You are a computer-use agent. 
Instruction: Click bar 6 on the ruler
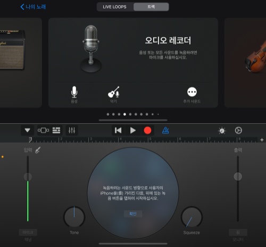pos(180,139)
